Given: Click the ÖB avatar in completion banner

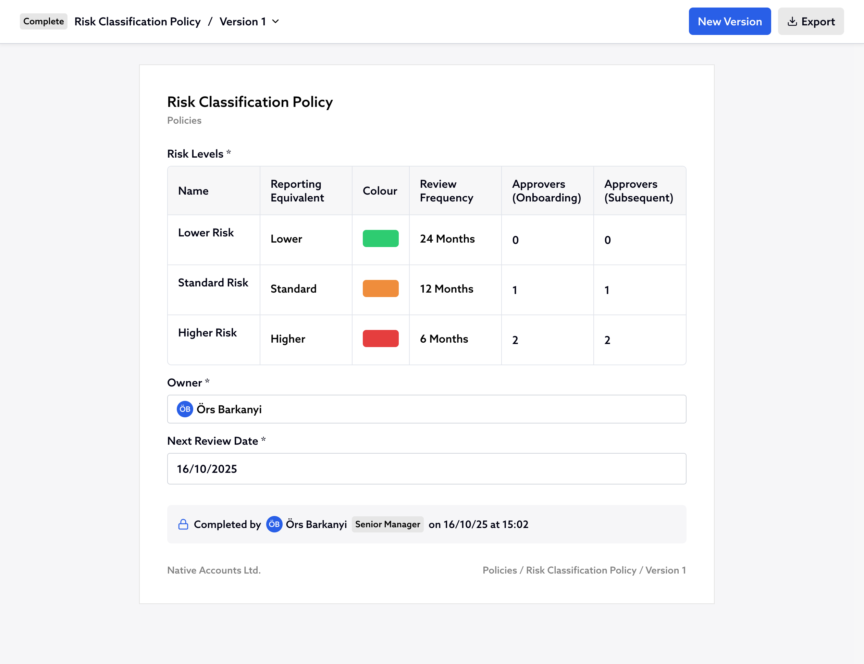Looking at the screenshot, I should pos(274,524).
